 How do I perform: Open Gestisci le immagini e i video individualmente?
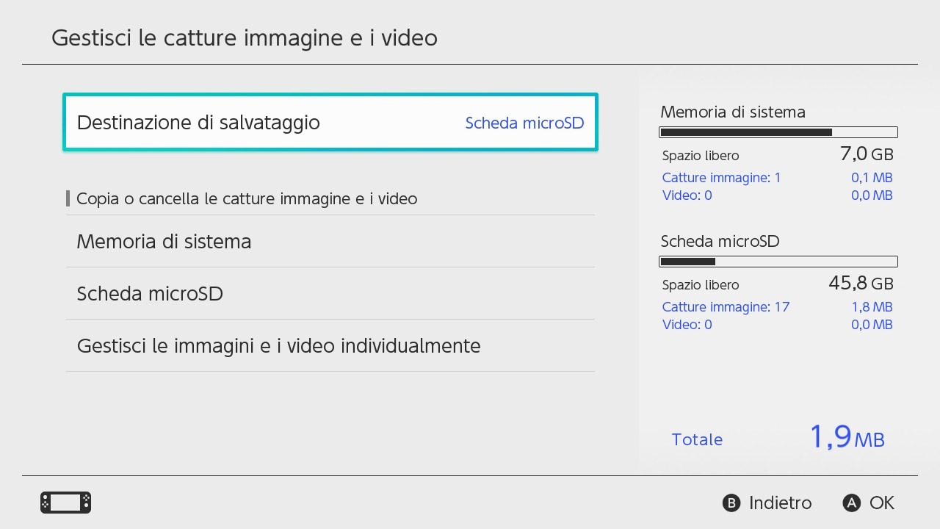(278, 346)
